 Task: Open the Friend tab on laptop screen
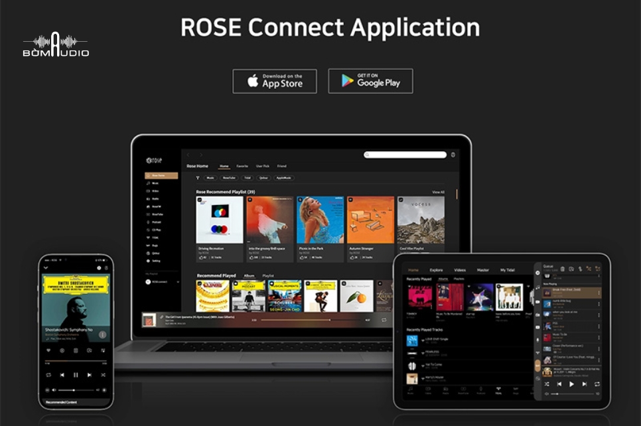(x=281, y=166)
